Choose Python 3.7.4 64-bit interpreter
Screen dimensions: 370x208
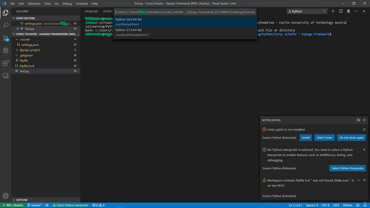(185, 32)
